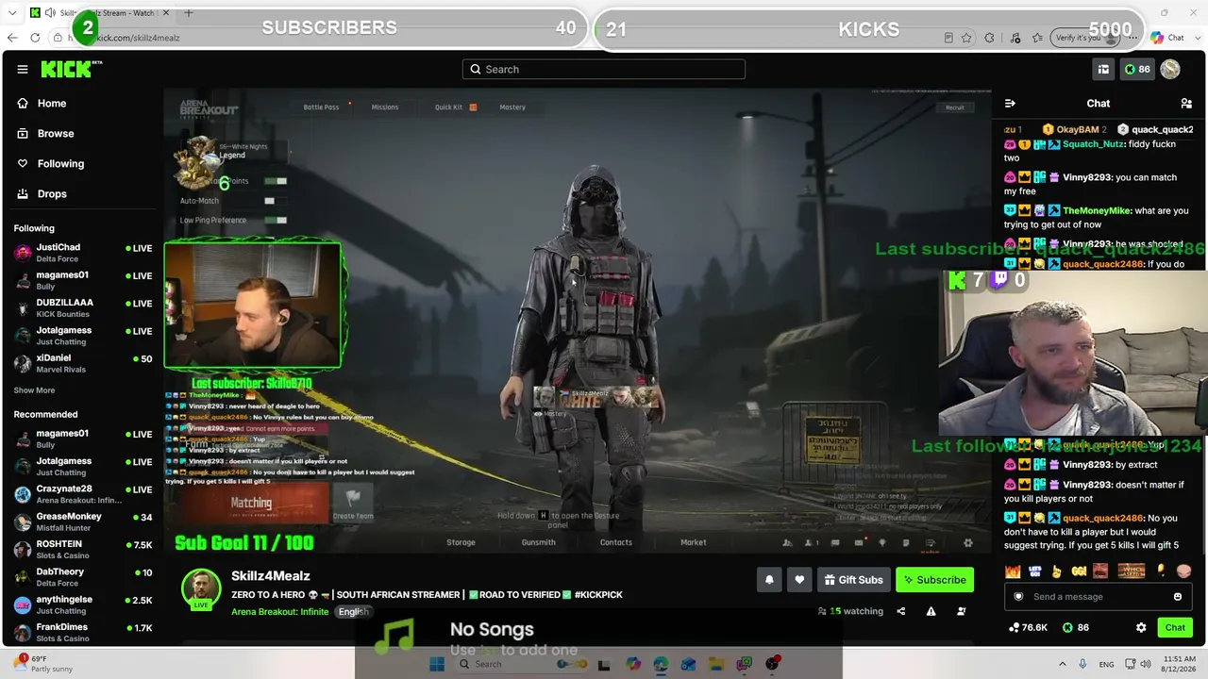Image resolution: width=1208 pixels, height=679 pixels.
Task: Open DabTheory recommended channel
Action: [83, 577]
